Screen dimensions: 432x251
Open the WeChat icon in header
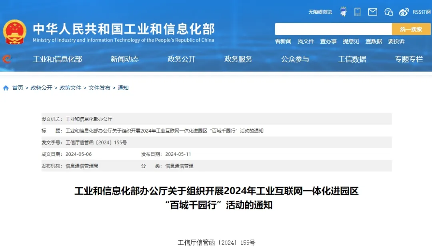(388, 12)
